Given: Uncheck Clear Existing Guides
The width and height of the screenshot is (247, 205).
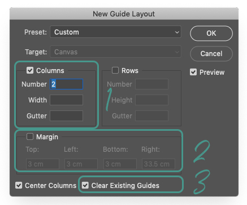Looking at the screenshot, I should coord(85,185).
